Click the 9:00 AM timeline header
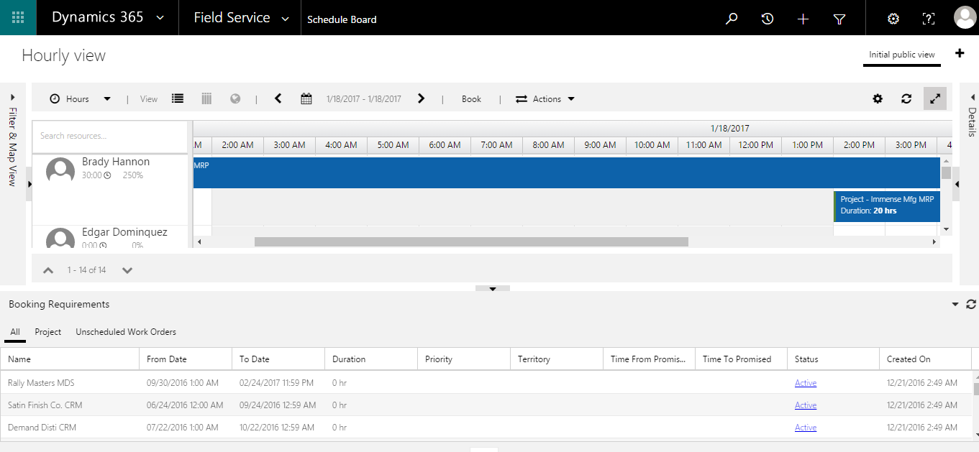 (600, 145)
